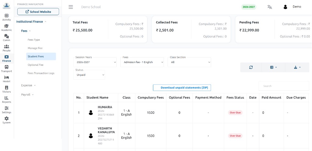Image resolution: width=312 pixels, height=151 pixels.
Task: Click the Pending Fees ₹ 22,999.00 amount
Action: (249, 30)
